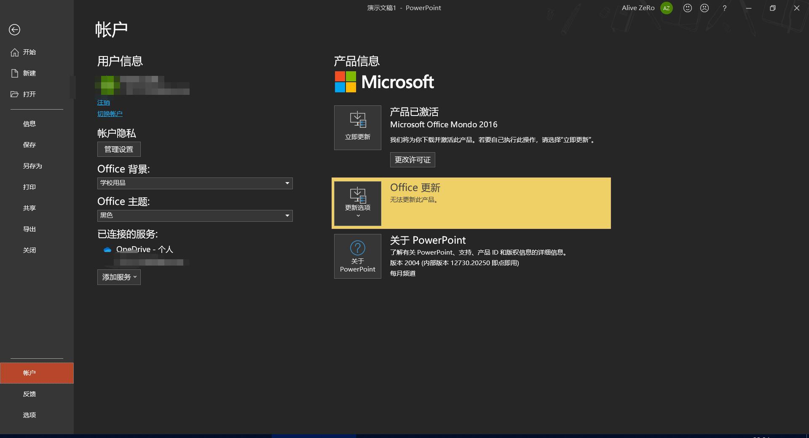This screenshot has width=809, height=438.
Task: Click the 更改许可证 button
Action: pyautogui.click(x=413, y=160)
